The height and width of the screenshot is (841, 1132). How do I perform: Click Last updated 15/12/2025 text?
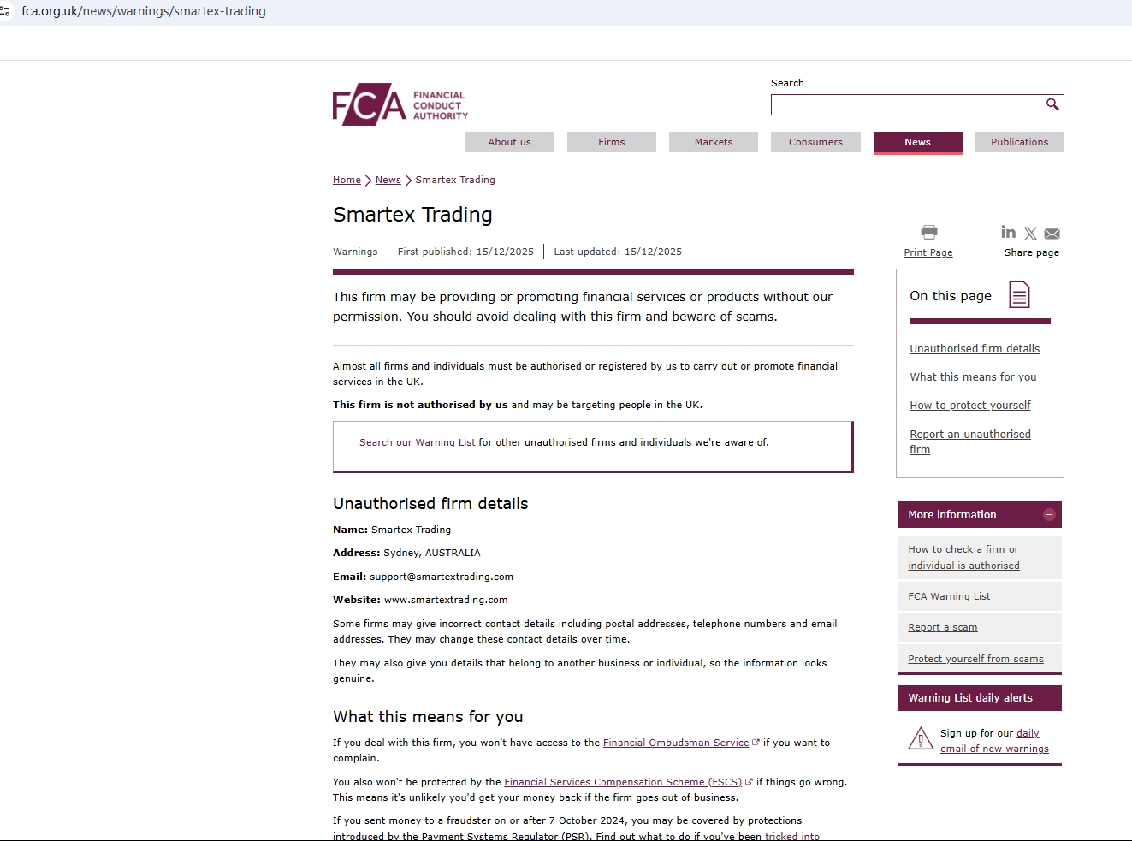pyautogui.click(x=618, y=252)
